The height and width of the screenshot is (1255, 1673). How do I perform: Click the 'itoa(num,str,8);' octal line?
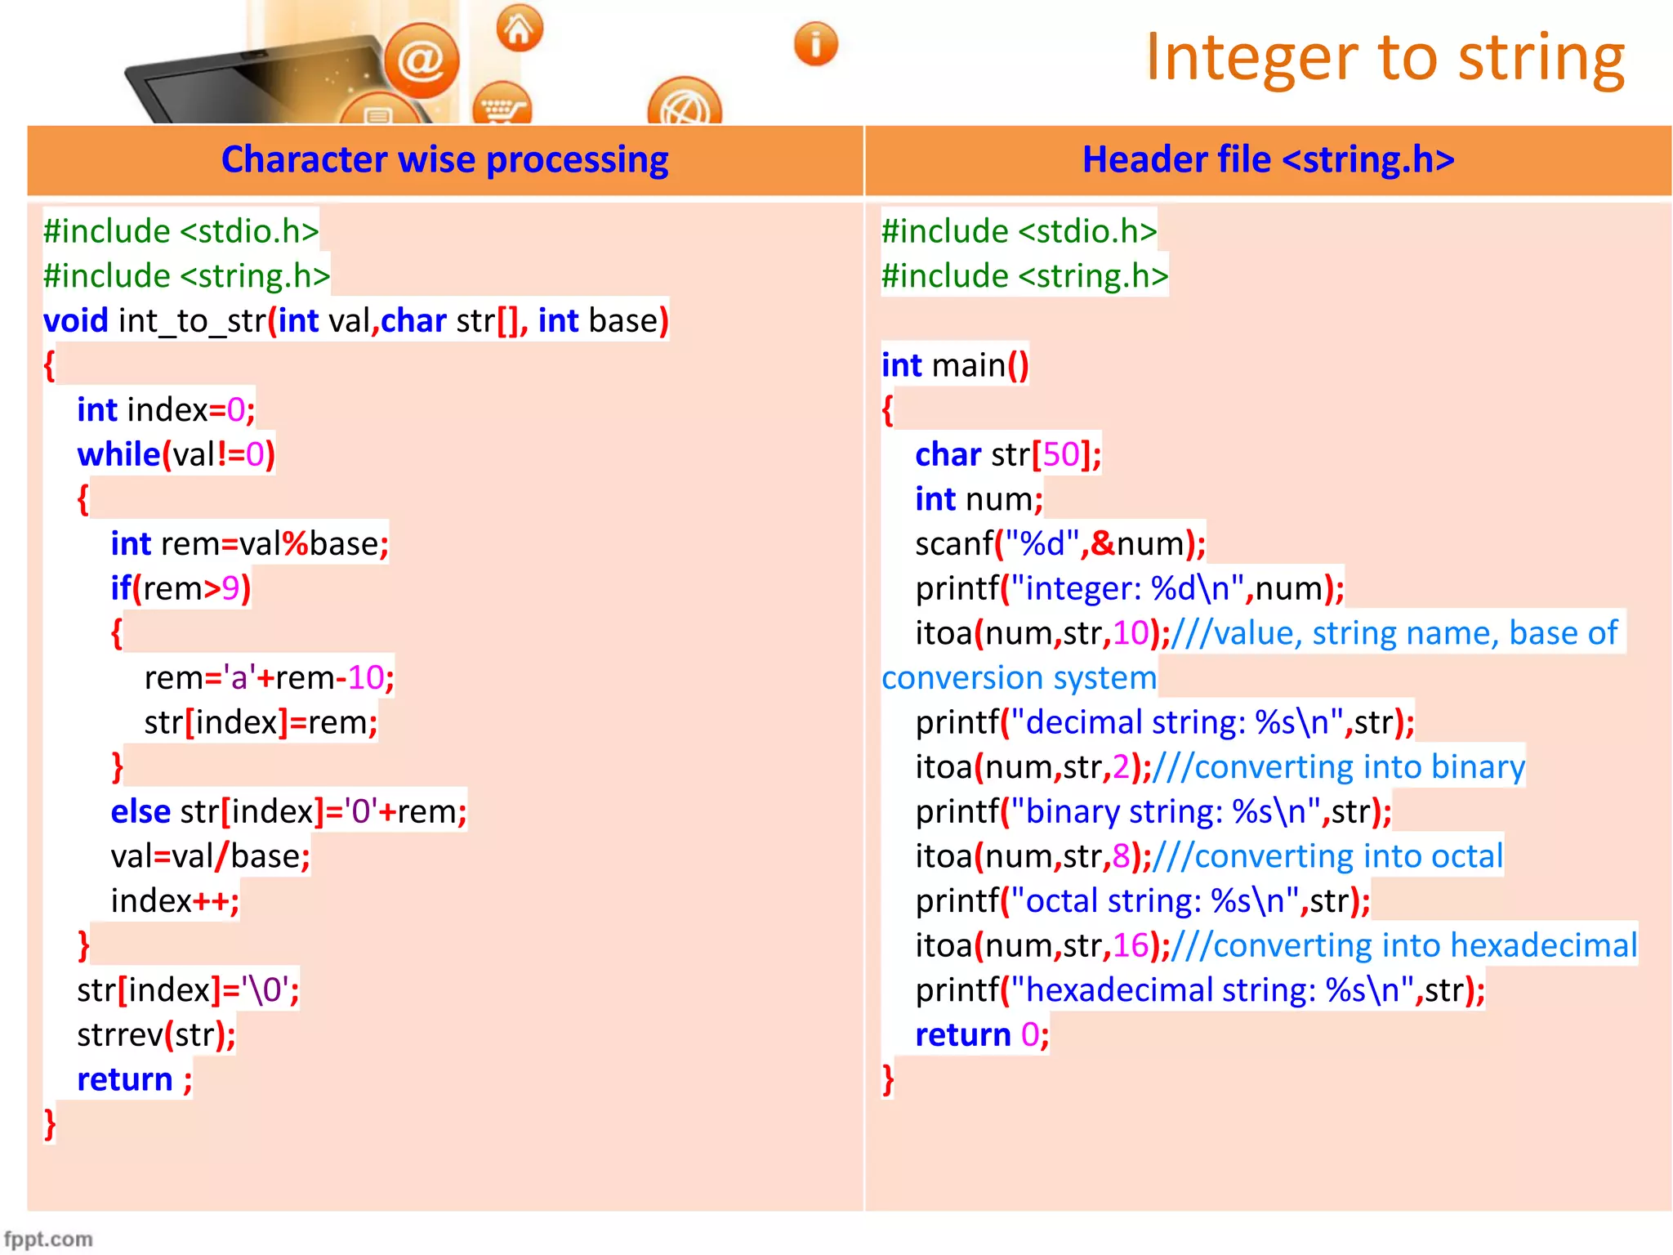(1209, 856)
